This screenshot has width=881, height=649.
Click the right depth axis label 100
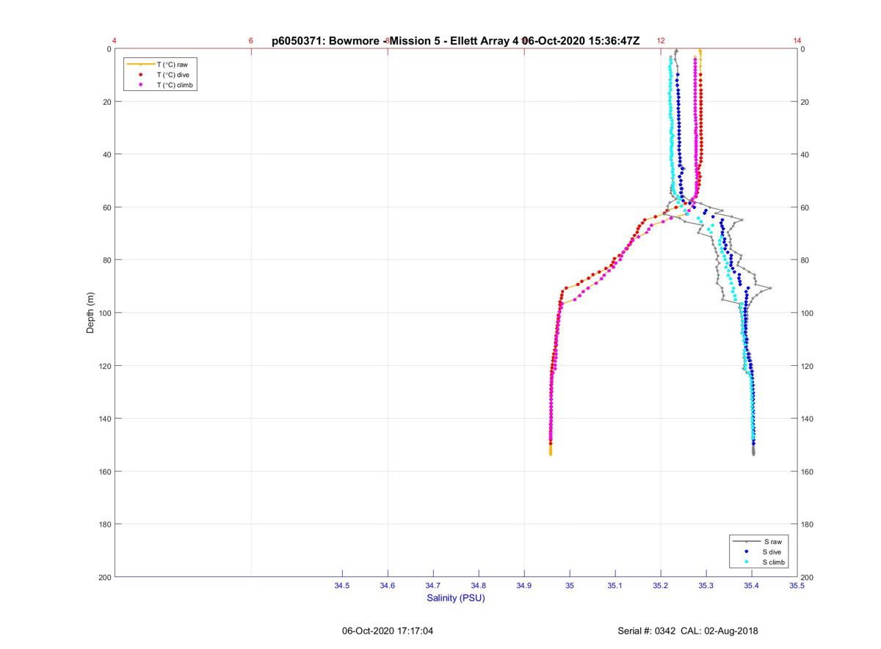(808, 313)
